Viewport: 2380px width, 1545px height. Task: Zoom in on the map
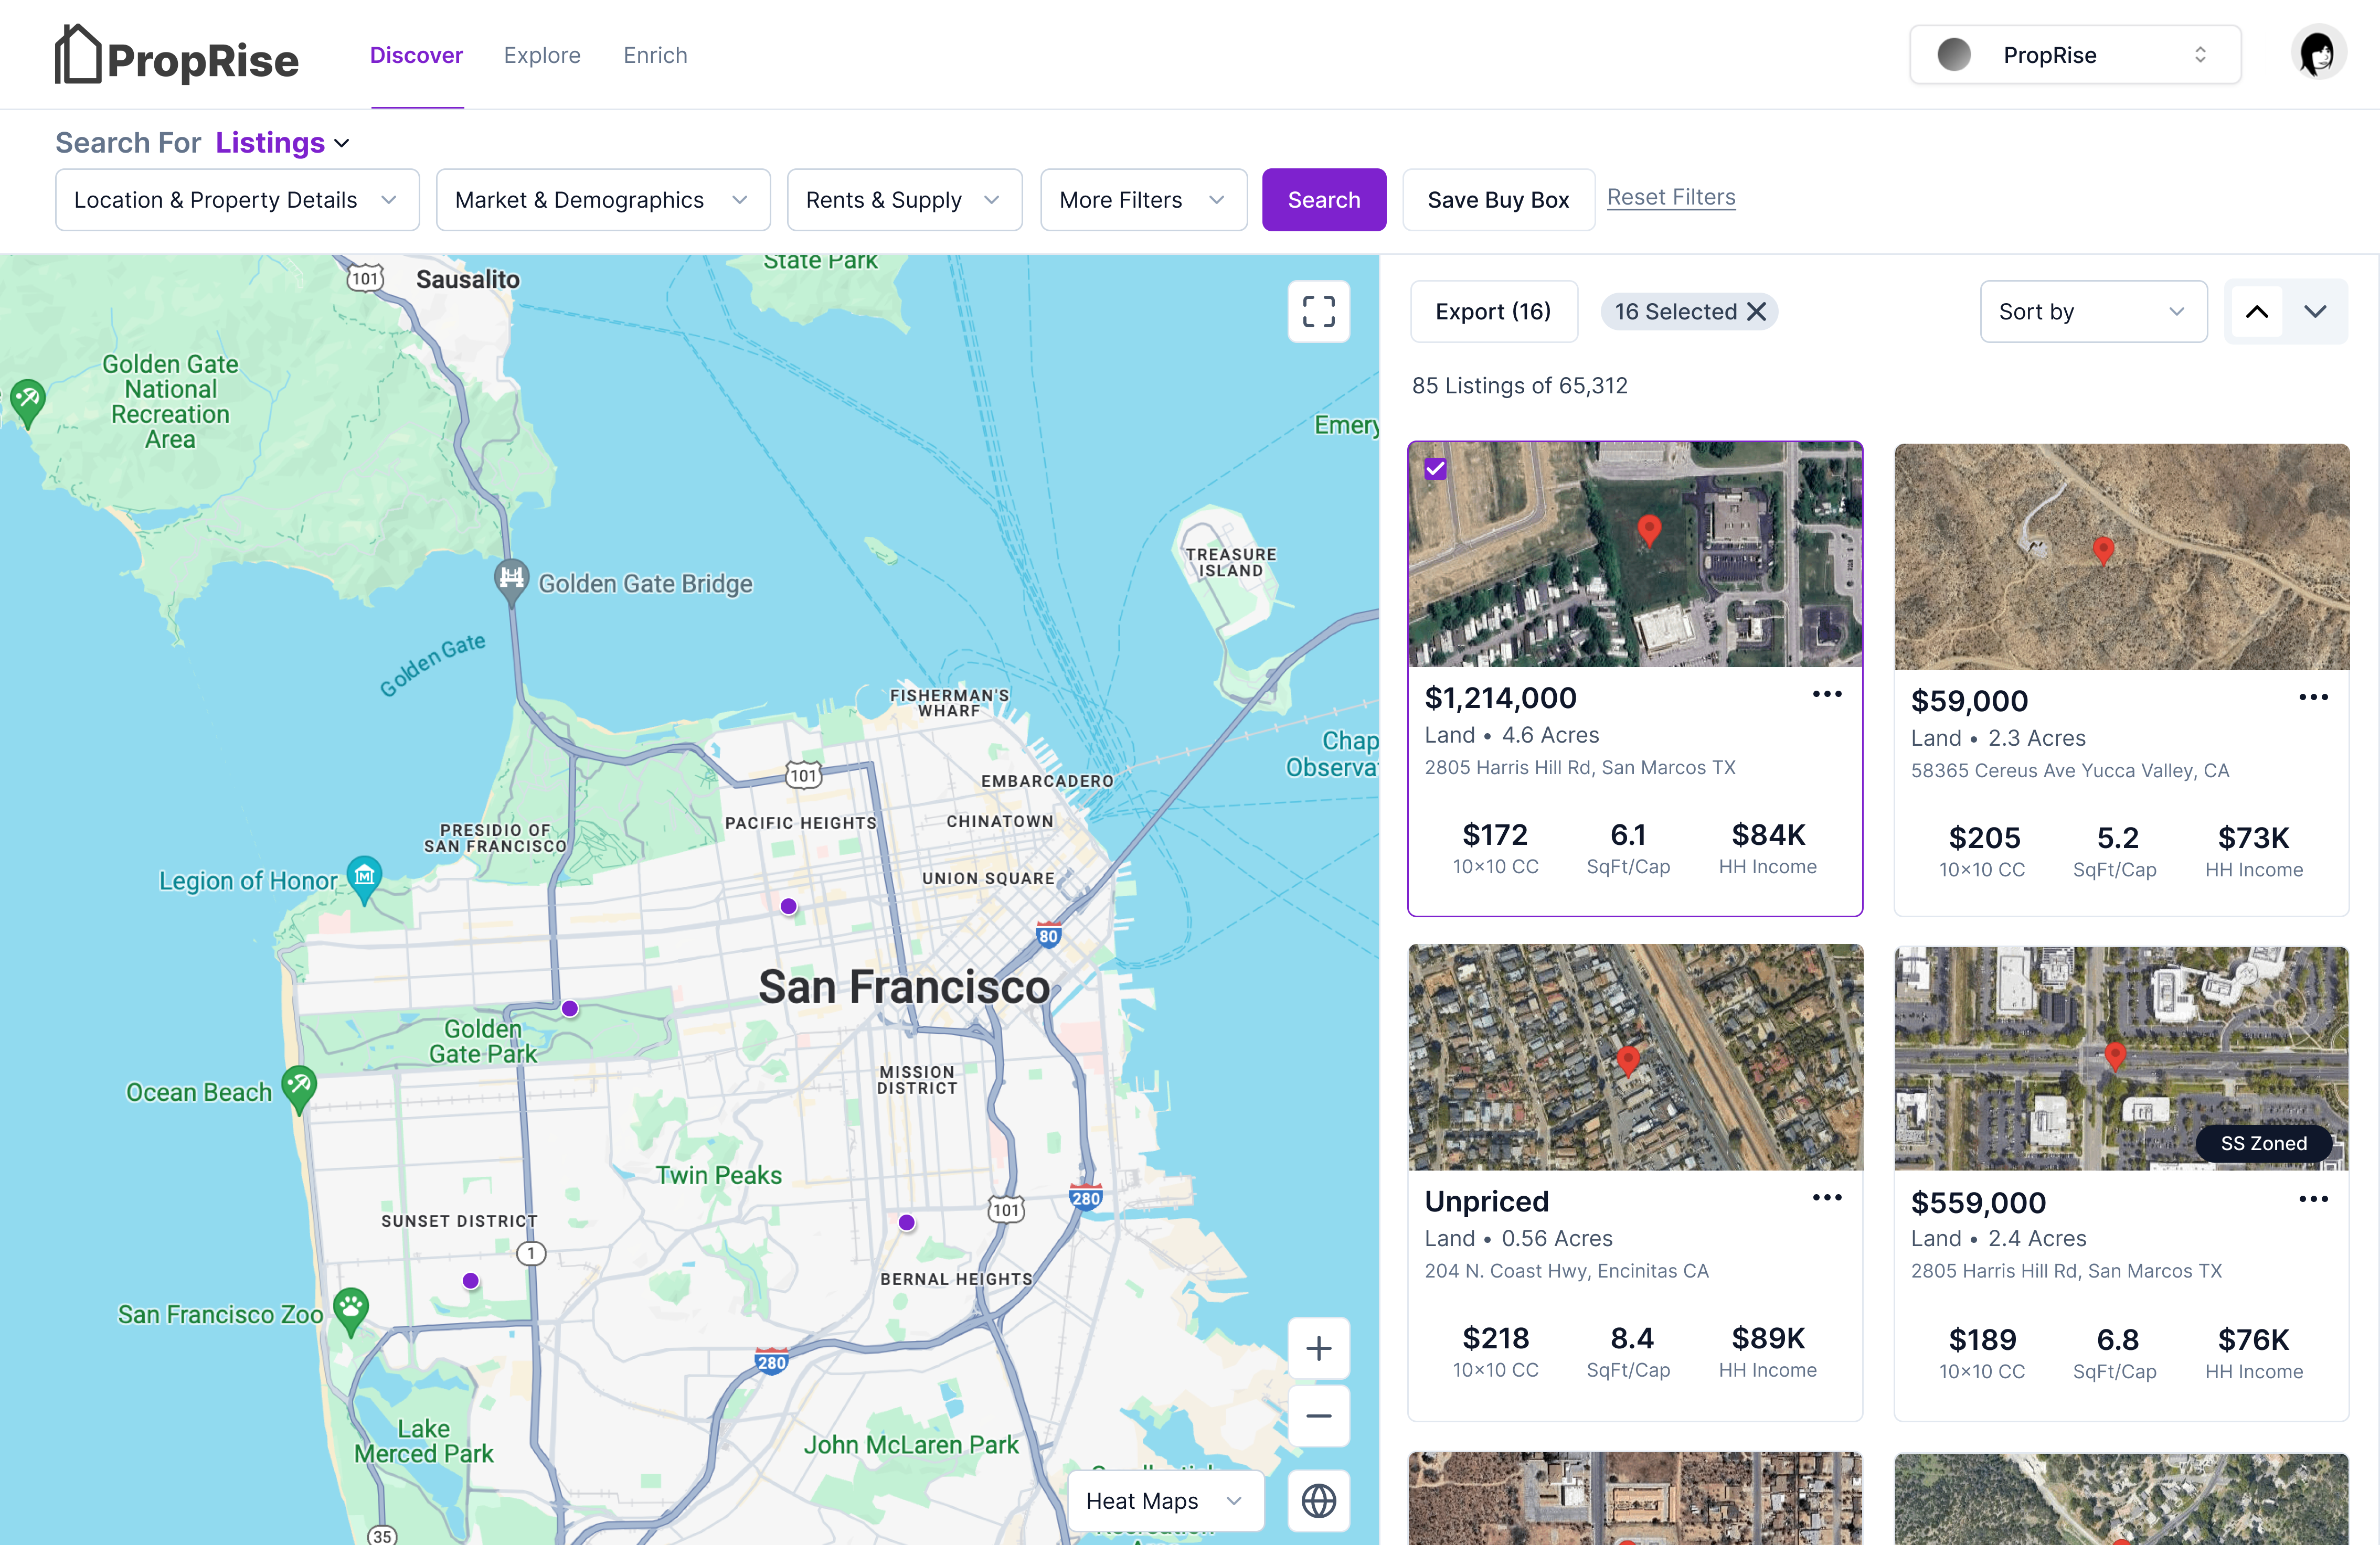(x=1318, y=1348)
